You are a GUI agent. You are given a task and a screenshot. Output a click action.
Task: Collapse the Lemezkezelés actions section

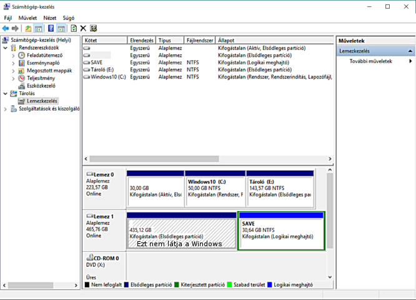tap(410, 51)
